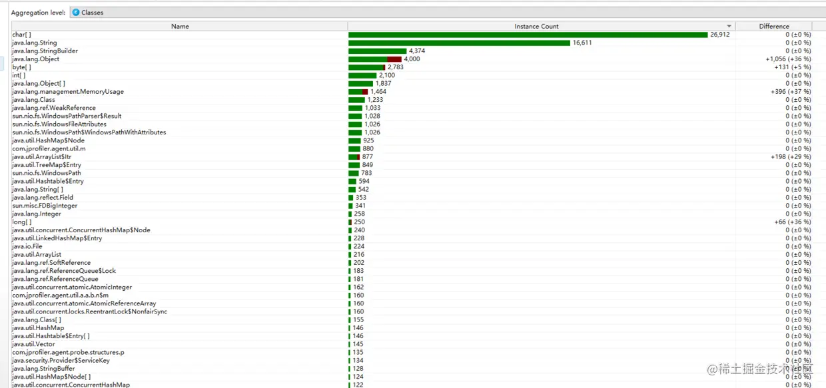Open the Aggregation level Classes dropdown
The height and width of the screenshot is (388, 826).
[447, 12]
